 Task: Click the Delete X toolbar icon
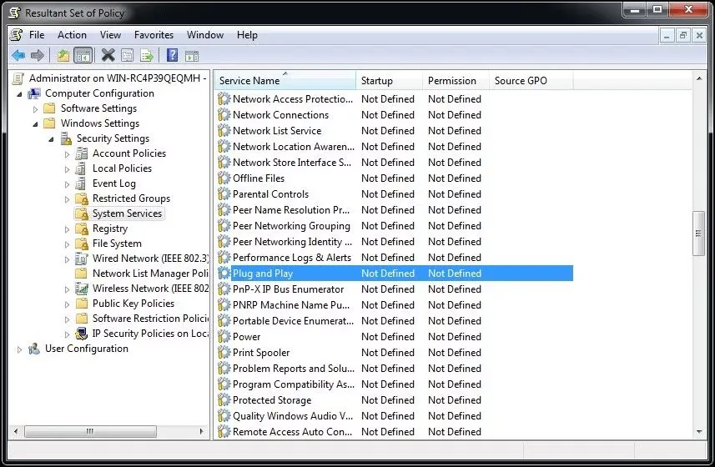point(108,56)
